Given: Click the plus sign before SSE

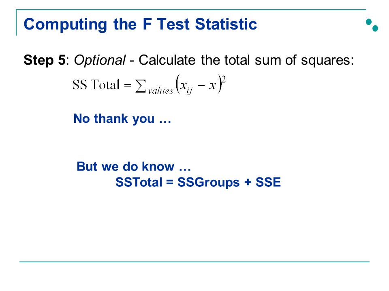Looking at the screenshot, I should (x=248, y=182).
